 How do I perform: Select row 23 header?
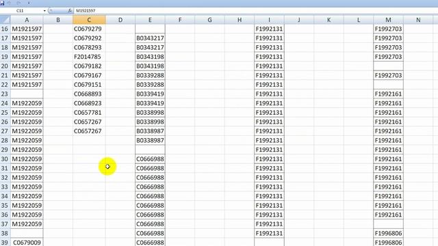point(5,94)
